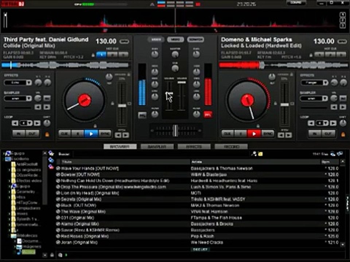Toggle left deck pitch range lock
Screen dimensions: 350x262
coord(129,75)
